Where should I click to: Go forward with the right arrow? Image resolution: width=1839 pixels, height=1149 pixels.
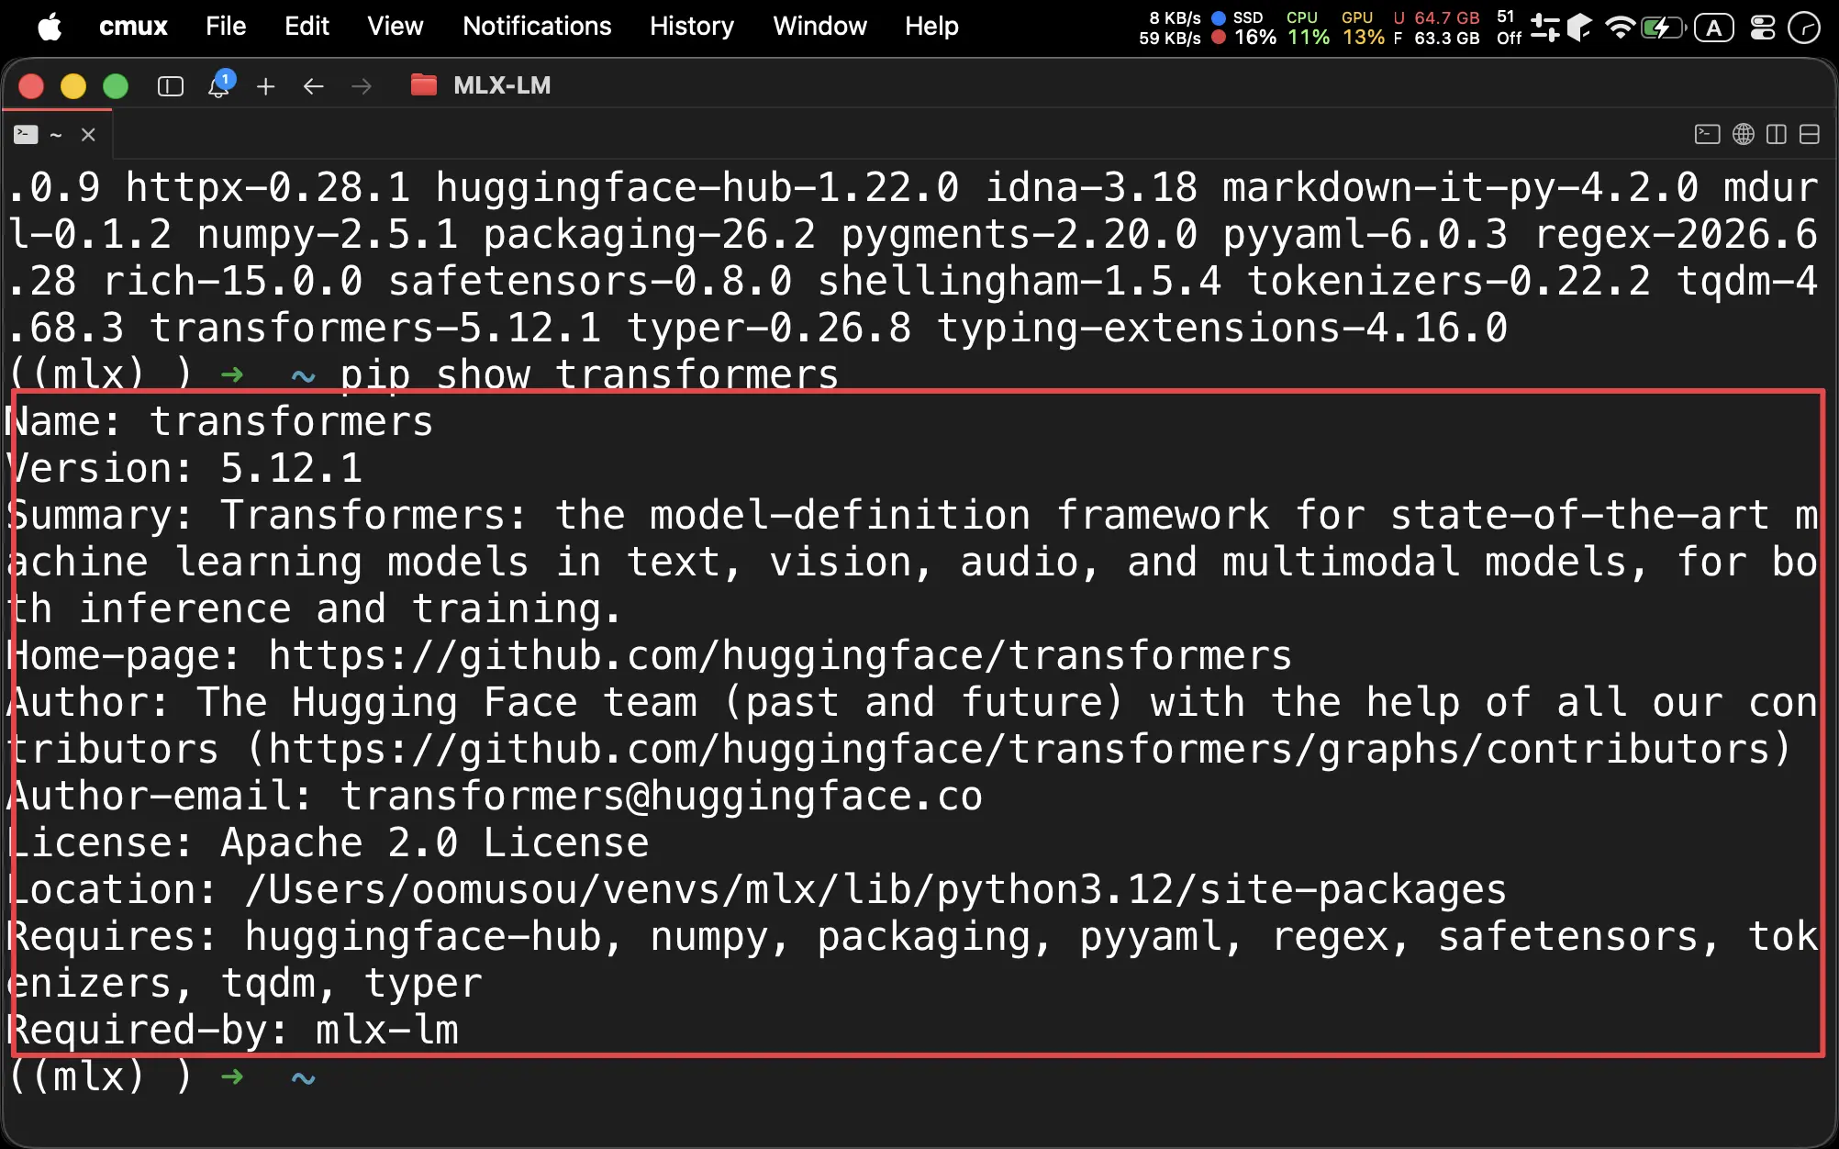tap(362, 86)
